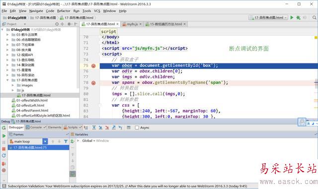
Task: Resume program with green play icon
Action: pyautogui.click(x=3, y=136)
